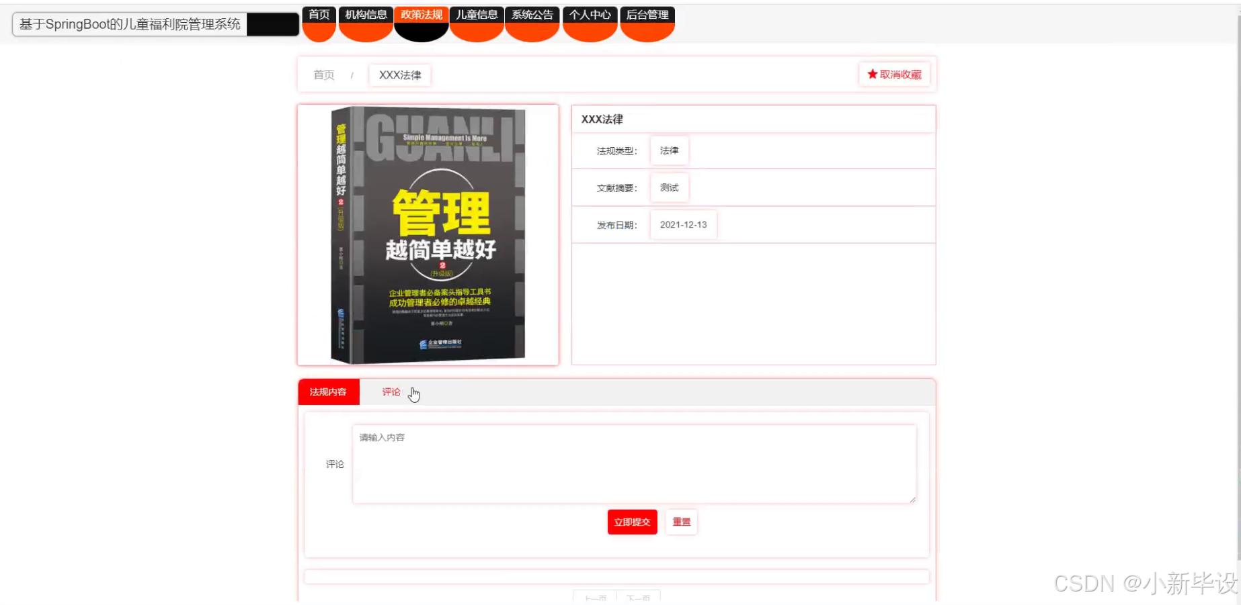The height and width of the screenshot is (605, 1241).
Task: Click the site title 基于SpringBoot的儿童福利院管理系统
Action: tap(130, 24)
